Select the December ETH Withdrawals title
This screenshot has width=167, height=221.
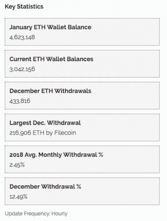[50, 91]
